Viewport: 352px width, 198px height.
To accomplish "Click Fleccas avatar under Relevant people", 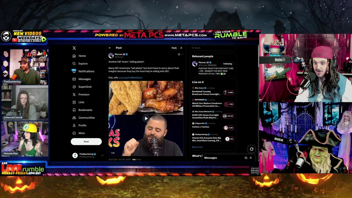I will coord(195,64).
